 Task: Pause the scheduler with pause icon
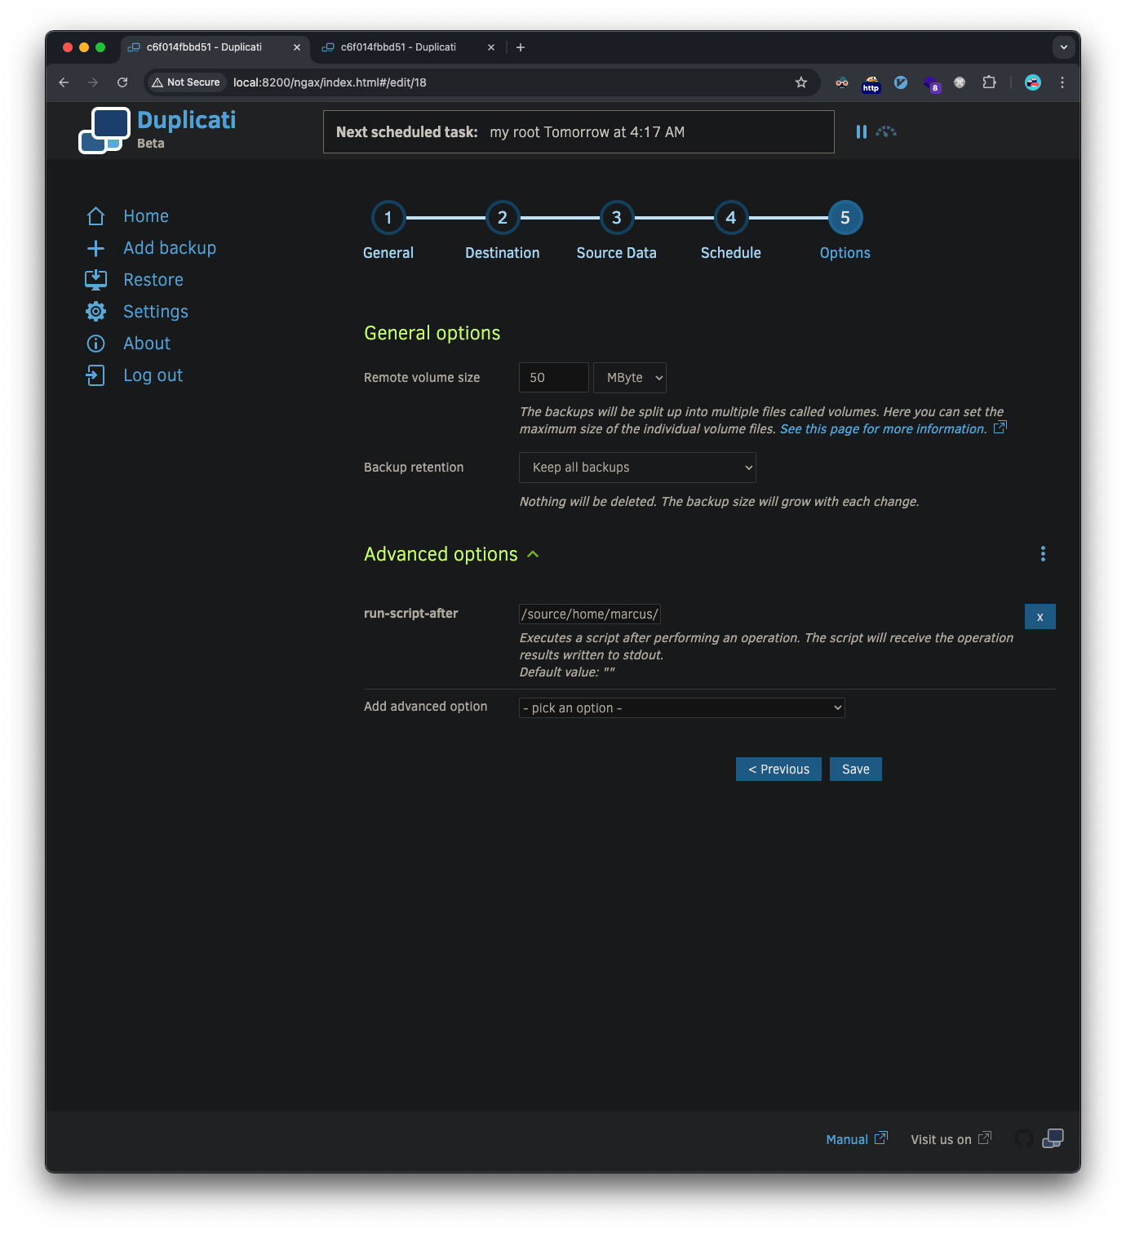[x=861, y=131]
